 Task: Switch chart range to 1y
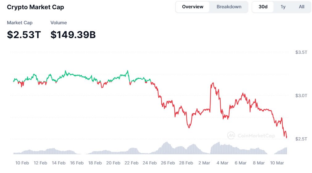click(x=283, y=7)
